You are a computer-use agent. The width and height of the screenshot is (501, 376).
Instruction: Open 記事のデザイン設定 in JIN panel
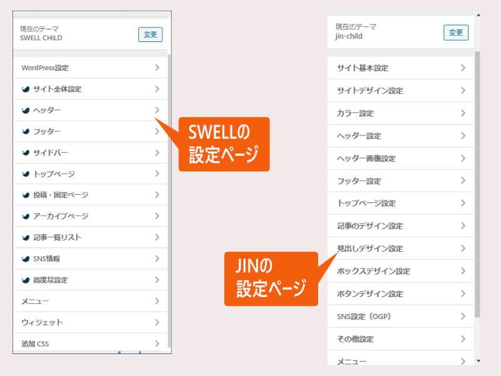401,226
